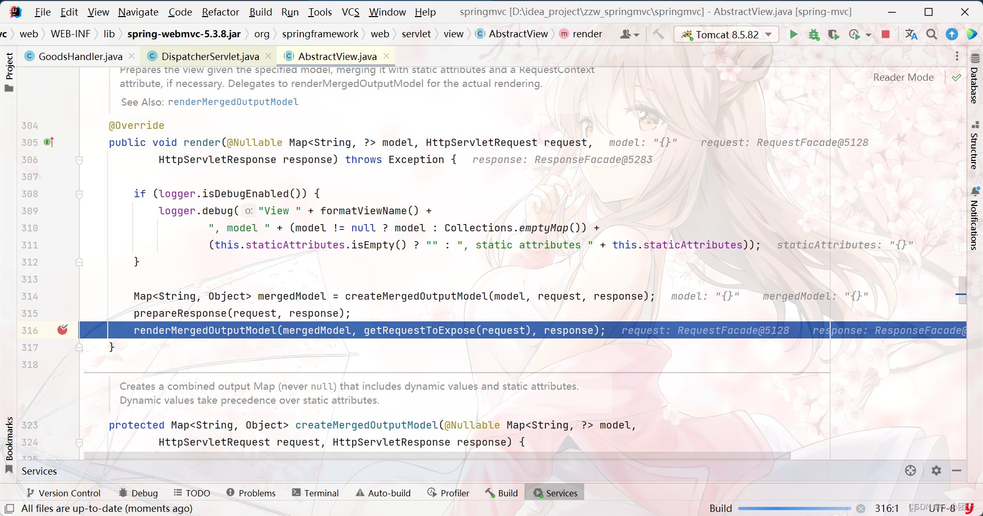The width and height of the screenshot is (983, 516).
Task: Close the DispatcherServlet.java tab
Action: pyautogui.click(x=268, y=56)
